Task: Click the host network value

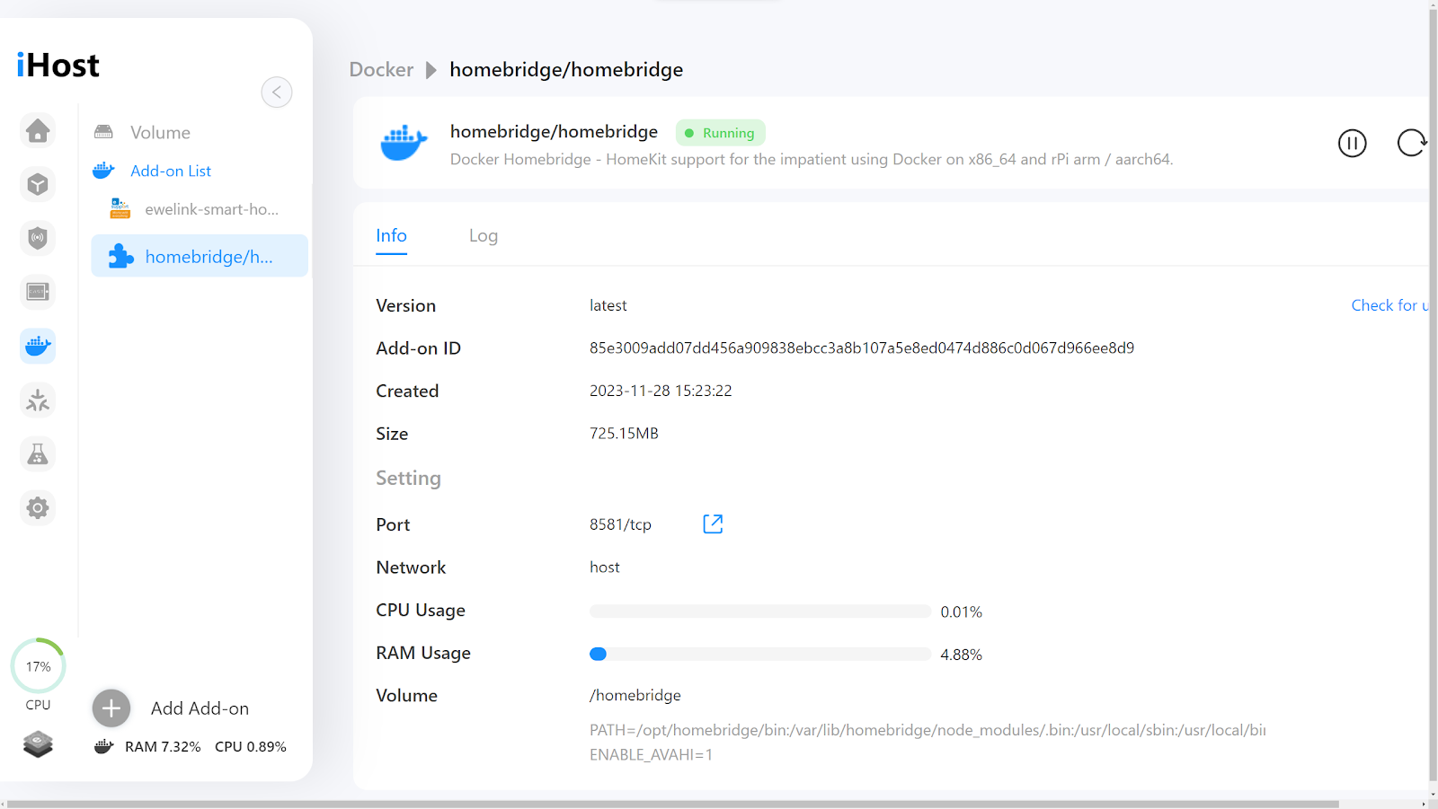Action: (x=605, y=567)
